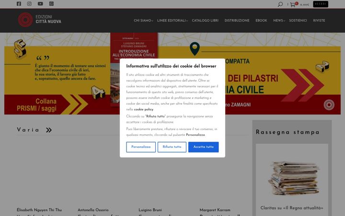Expand the News menu
This screenshot has width=345, height=216.
[x=279, y=21]
